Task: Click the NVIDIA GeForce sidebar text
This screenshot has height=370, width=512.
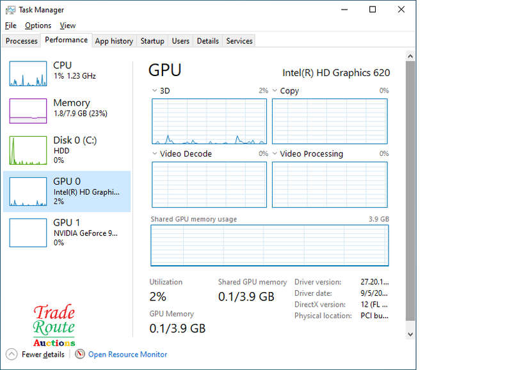Action: pos(86,233)
